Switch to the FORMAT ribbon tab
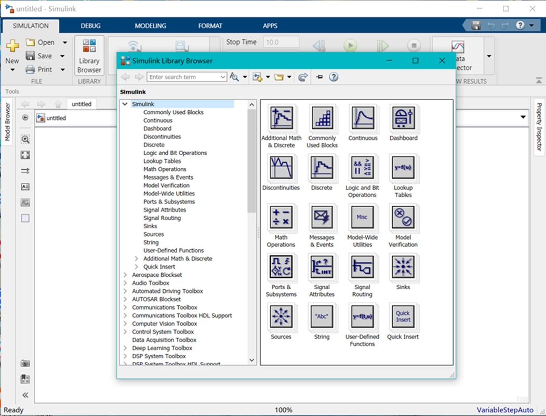Image resolution: width=546 pixels, height=416 pixels. click(210, 26)
